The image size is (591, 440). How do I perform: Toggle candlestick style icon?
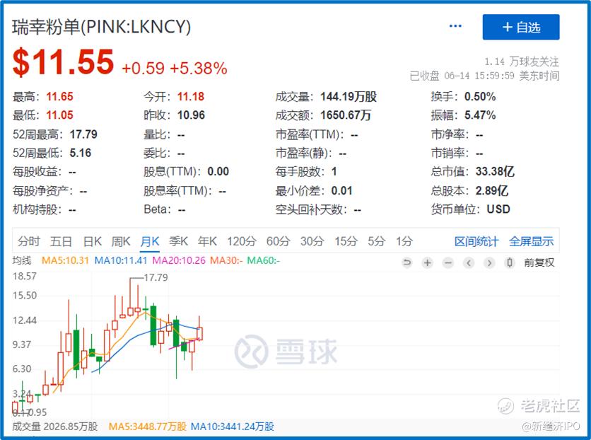(510, 262)
